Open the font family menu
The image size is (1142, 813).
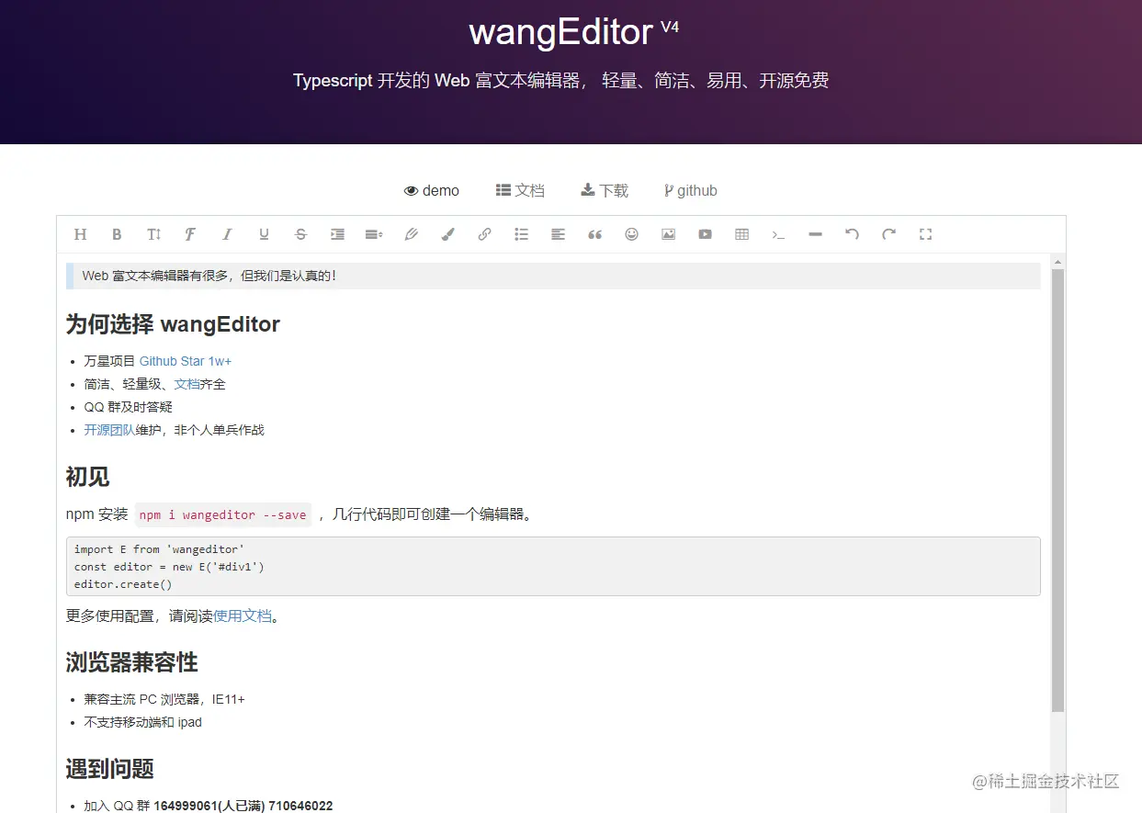point(190,234)
